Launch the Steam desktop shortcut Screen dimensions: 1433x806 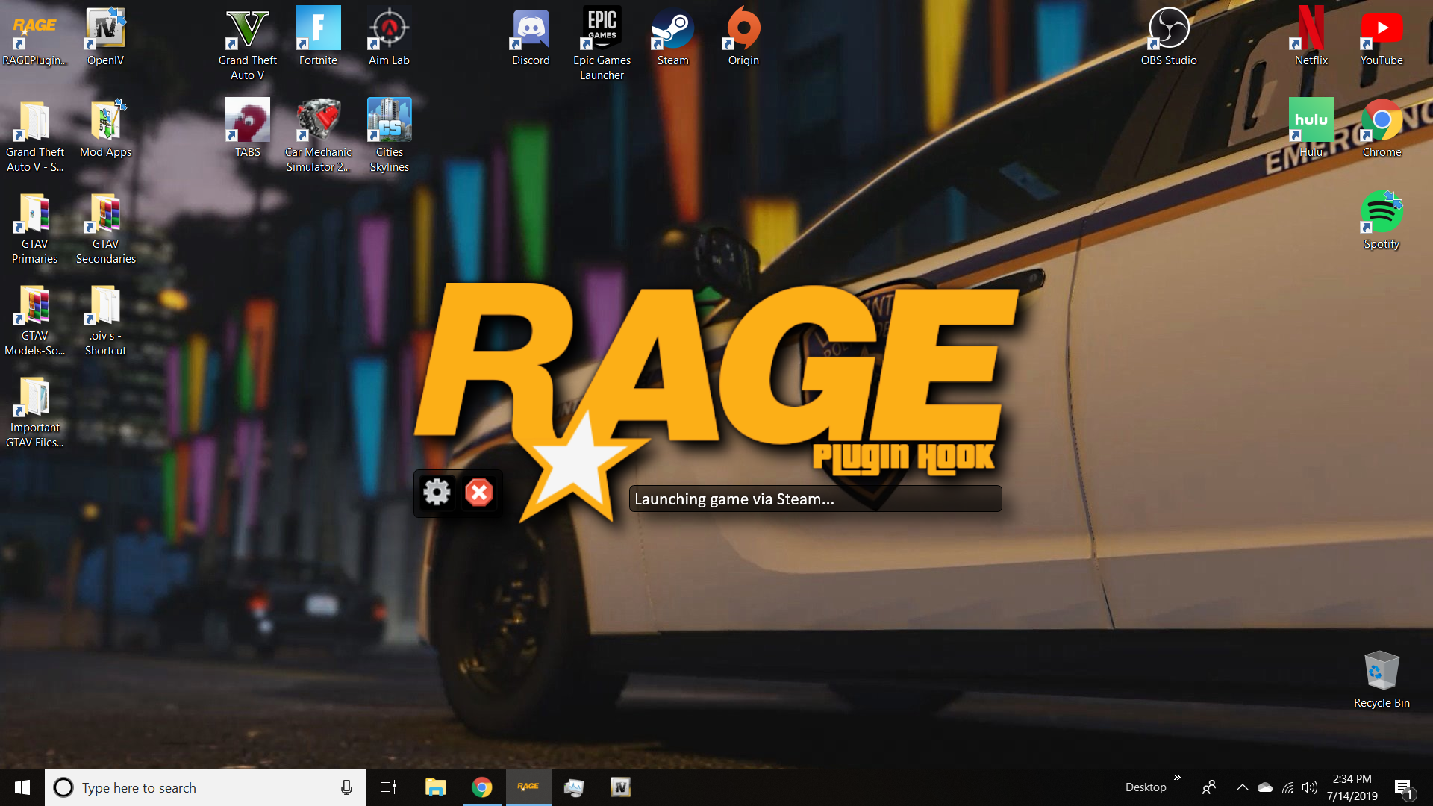click(x=672, y=36)
